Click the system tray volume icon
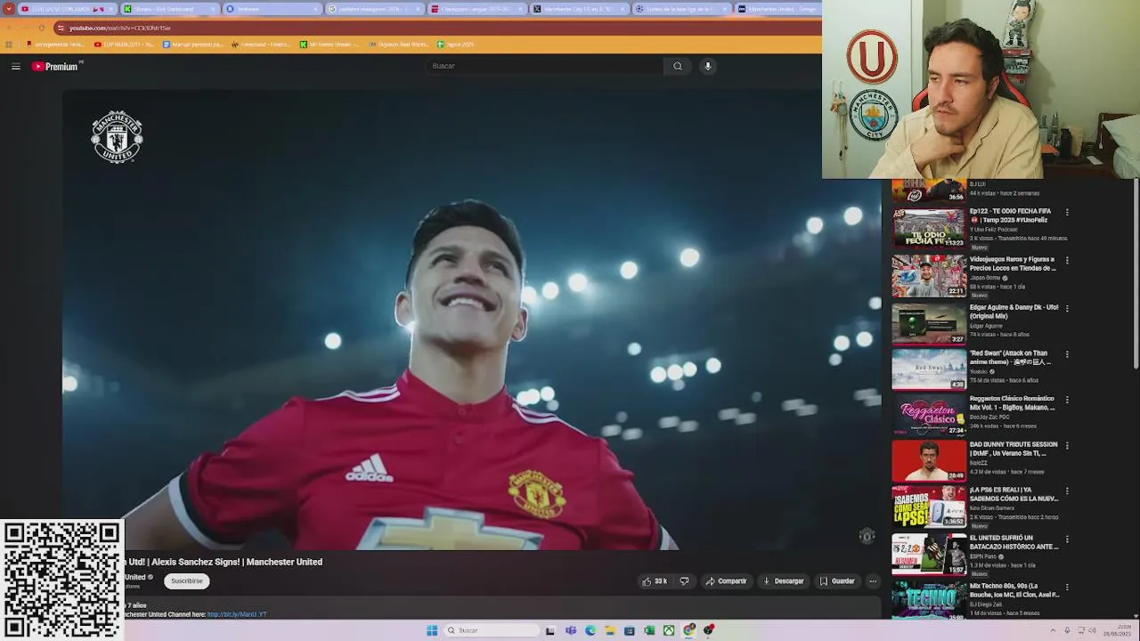This screenshot has height=641, width=1140. pos(1093,630)
